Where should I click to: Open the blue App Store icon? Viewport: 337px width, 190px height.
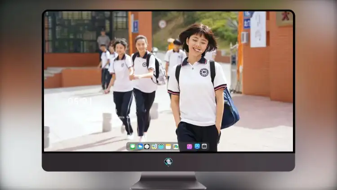[x=197, y=146]
